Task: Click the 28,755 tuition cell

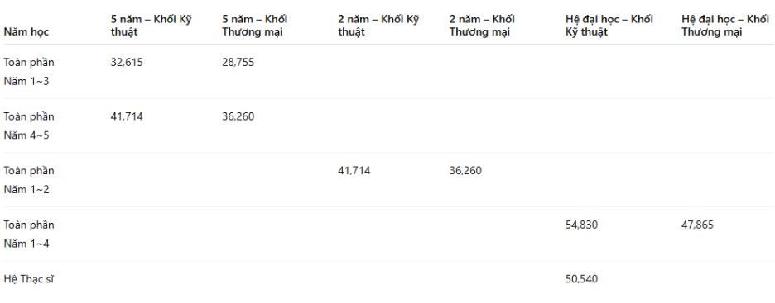Action: point(238,63)
